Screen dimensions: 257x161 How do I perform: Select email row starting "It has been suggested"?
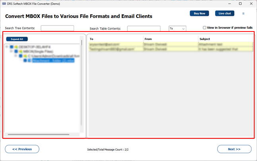171,49
